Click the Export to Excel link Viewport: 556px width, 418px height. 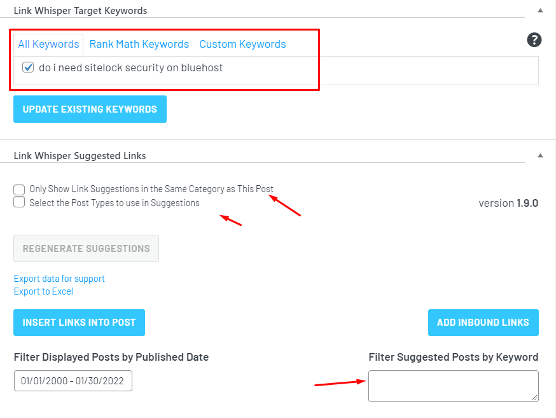(x=43, y=291)
